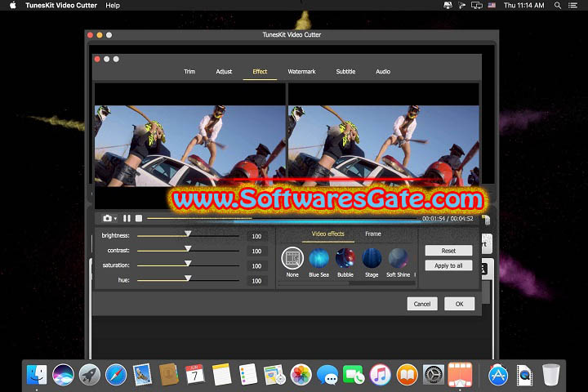
Task: Confirm with the OK button
Action: [459, 304]
